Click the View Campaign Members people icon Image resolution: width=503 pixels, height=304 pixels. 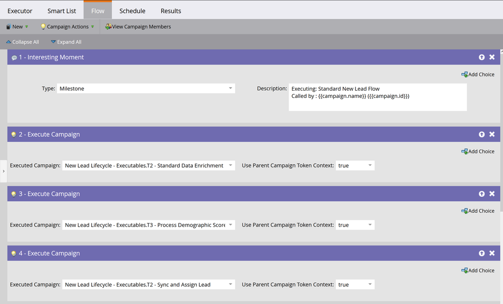108,26
